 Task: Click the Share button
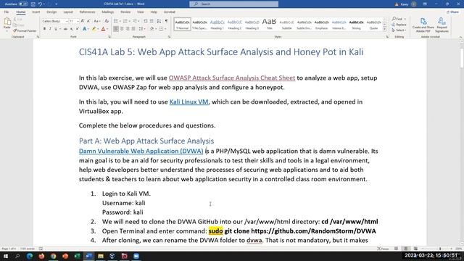453,12
